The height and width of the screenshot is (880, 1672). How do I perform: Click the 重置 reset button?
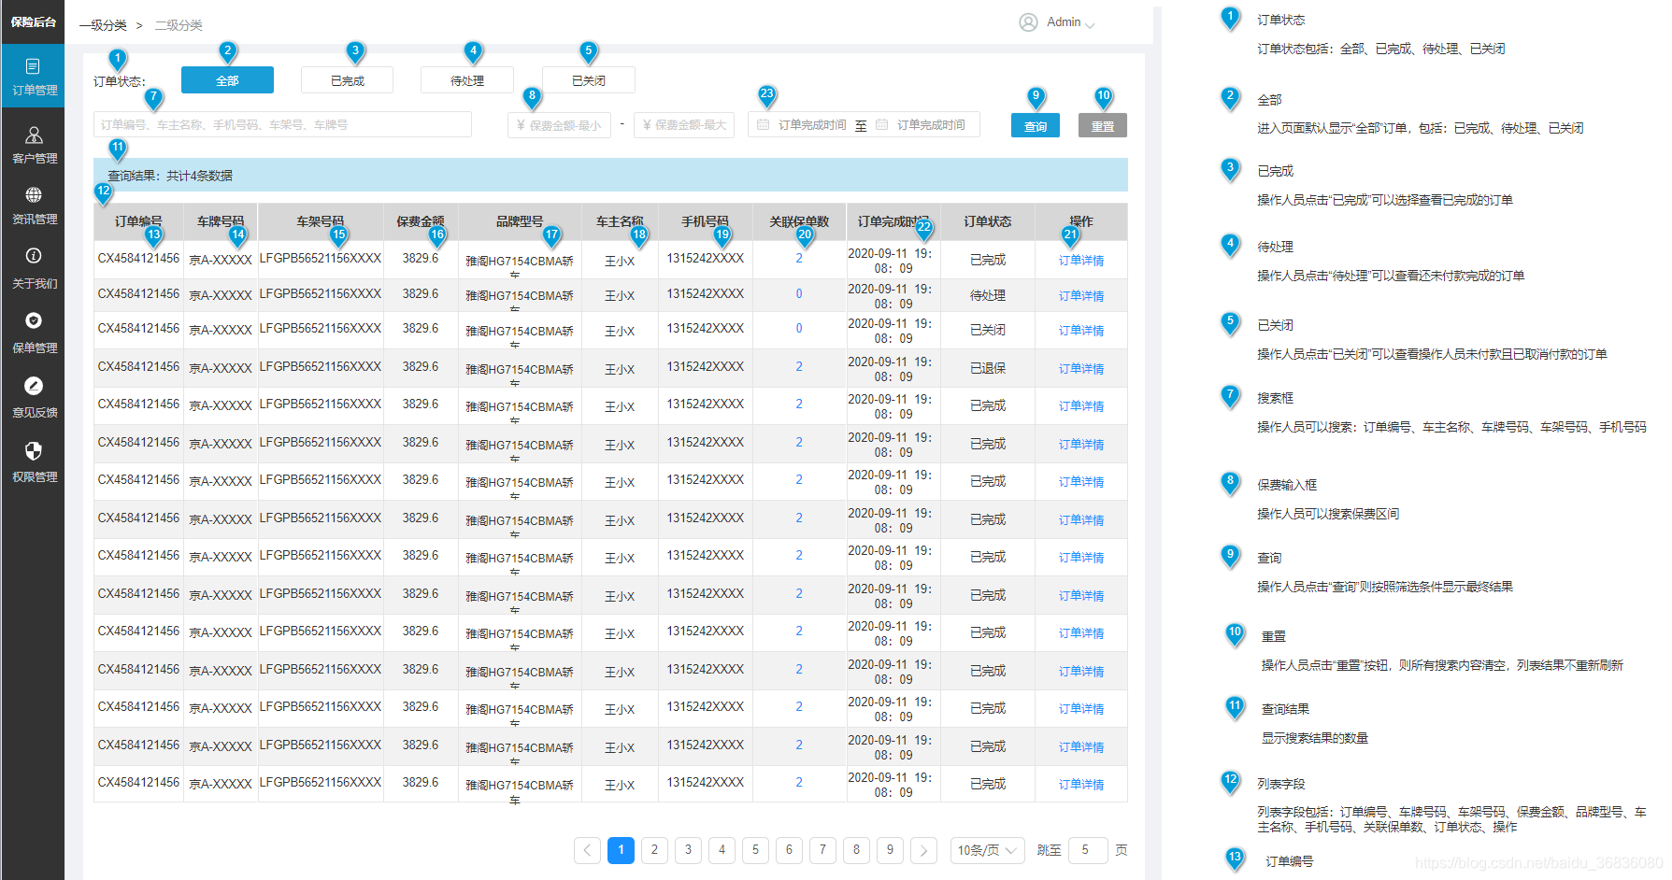[1102, 126]
